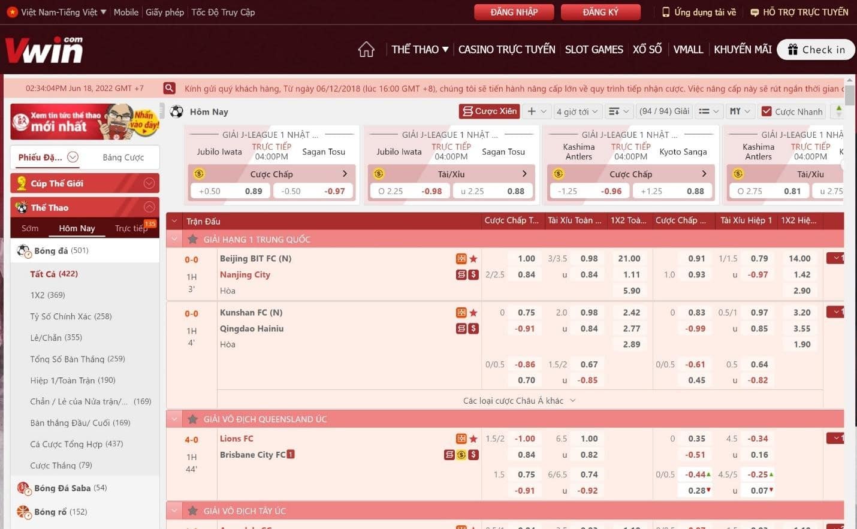Switch to the Trực tiếp live tab
The image size is (857, 529).
point(131,228)
